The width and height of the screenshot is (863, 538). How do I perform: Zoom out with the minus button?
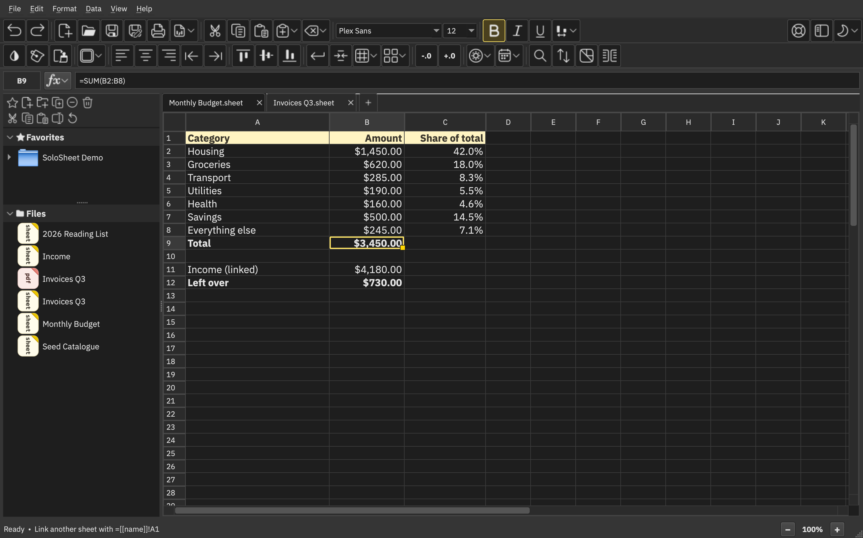pos(788,530)
